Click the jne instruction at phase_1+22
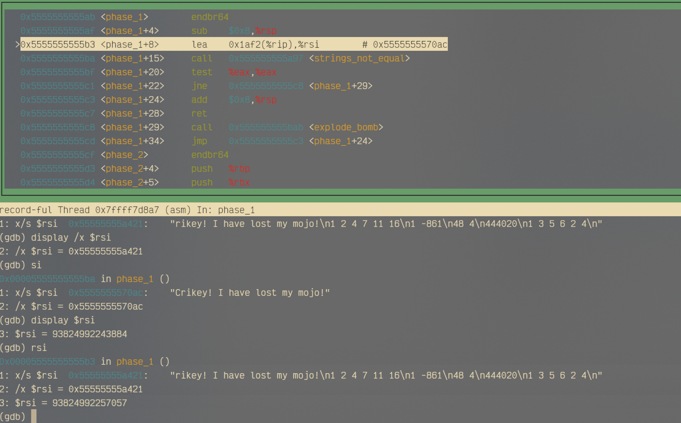The height and width of the screenshot is (423, 681). point(199,86)
